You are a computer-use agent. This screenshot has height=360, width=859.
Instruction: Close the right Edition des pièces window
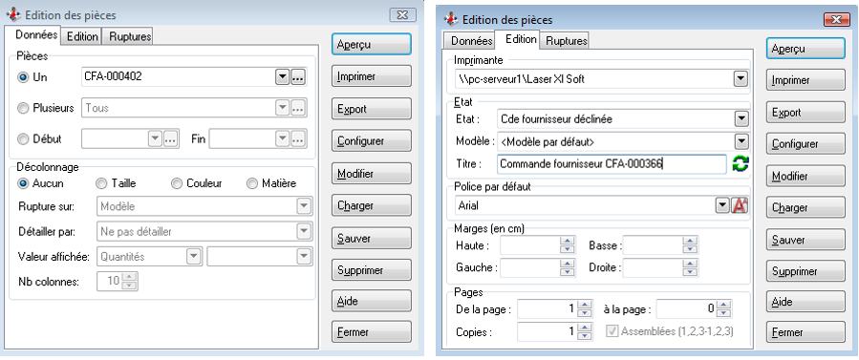point(836,20)
